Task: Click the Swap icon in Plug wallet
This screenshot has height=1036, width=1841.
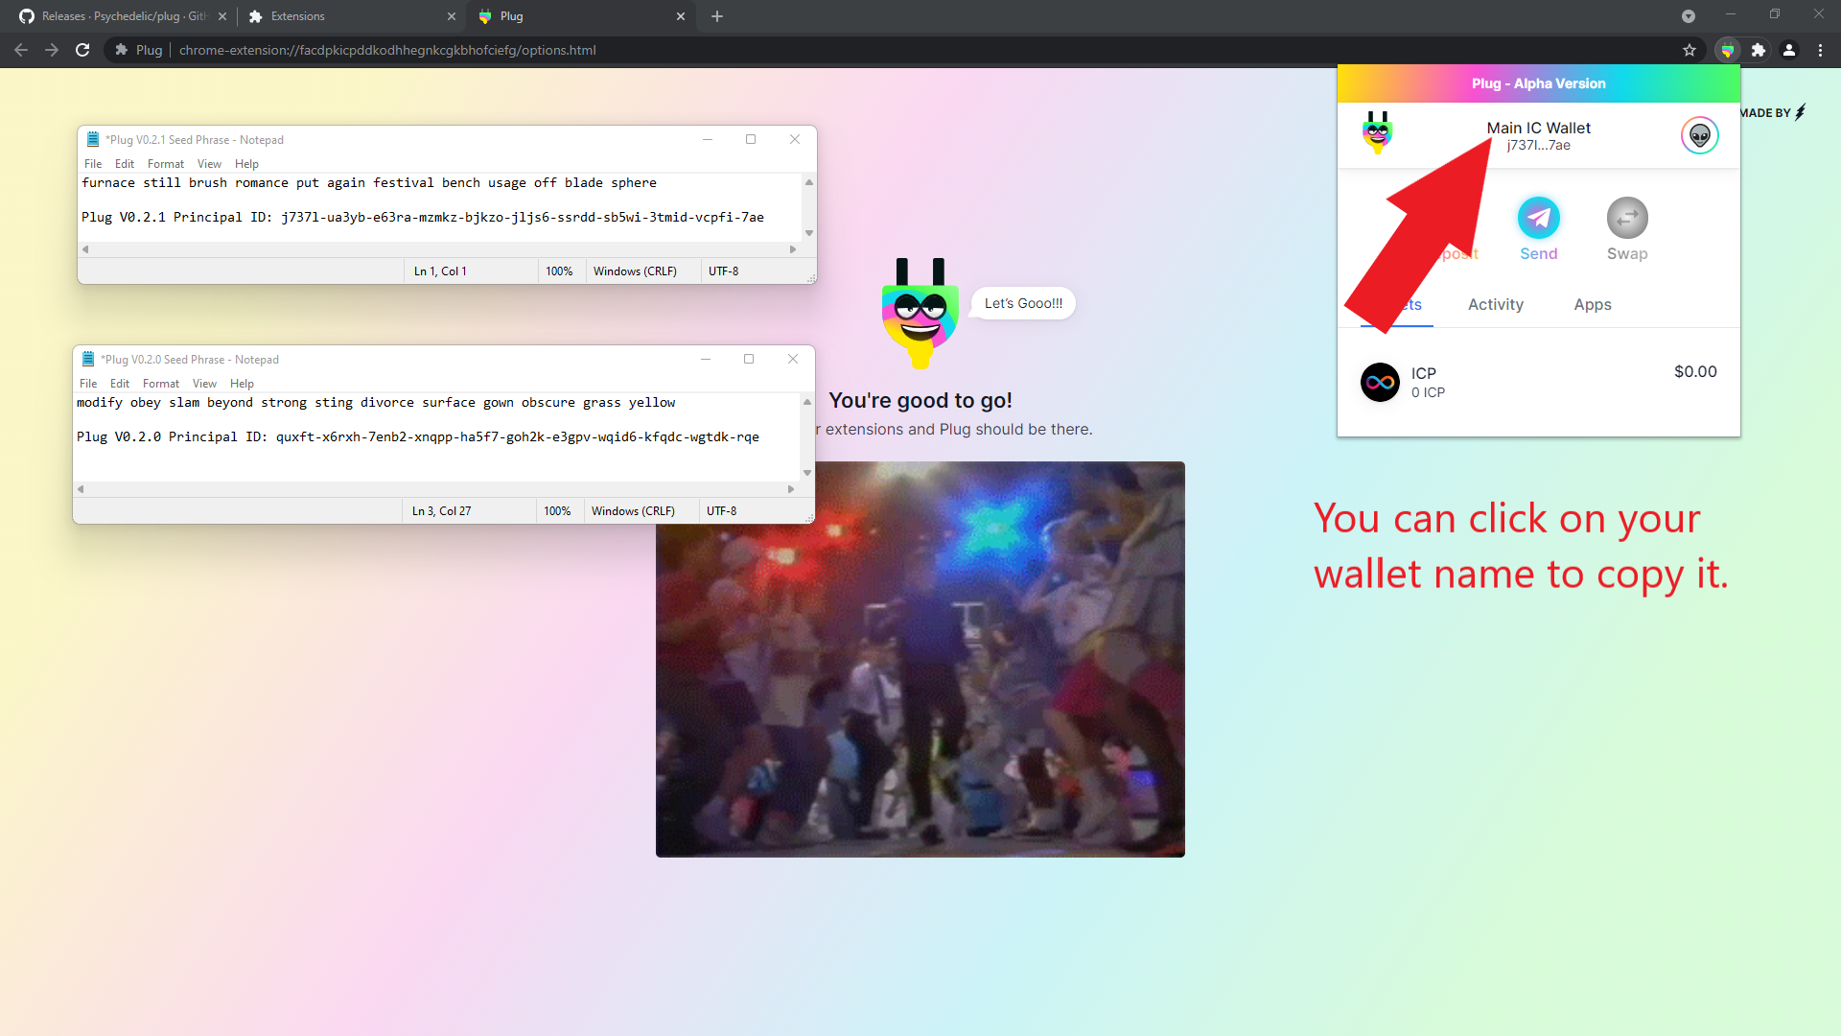Action: click(x=1627, y=218)
